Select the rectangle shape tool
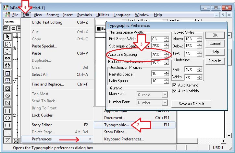The image size is (235, 153). [x=8, y=111]
